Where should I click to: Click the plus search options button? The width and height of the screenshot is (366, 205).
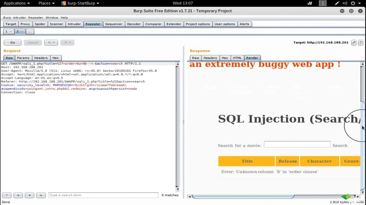tap(29, 195)
